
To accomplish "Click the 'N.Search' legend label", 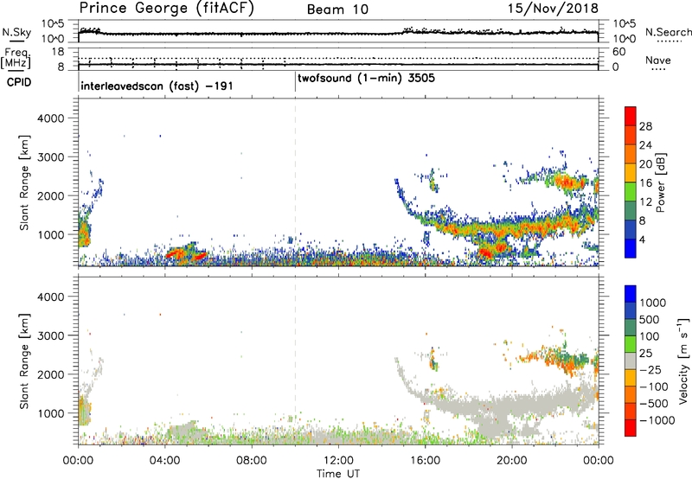I will tap(669, 32).
